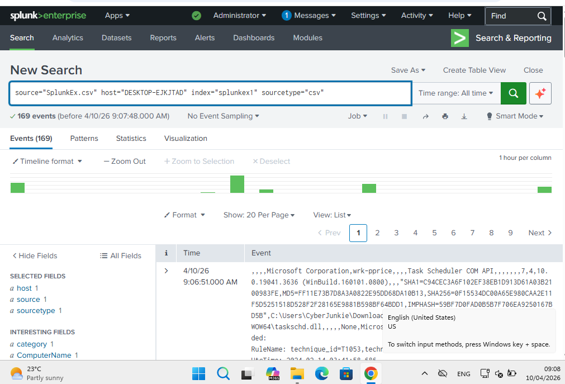Open the Modules nav item
The width and height of the screenshot is (565, 384).
(308, 38)
